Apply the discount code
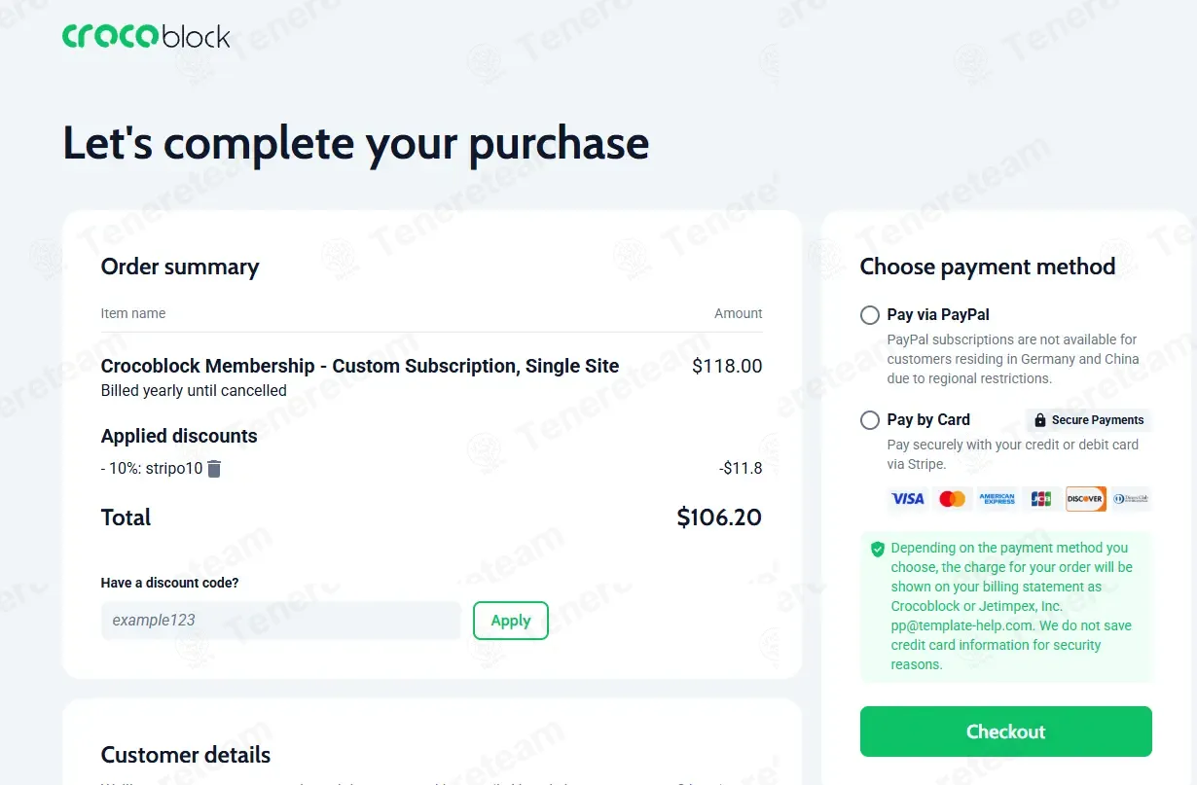This screenshot has height=785, width=1197. coord(511,621)
